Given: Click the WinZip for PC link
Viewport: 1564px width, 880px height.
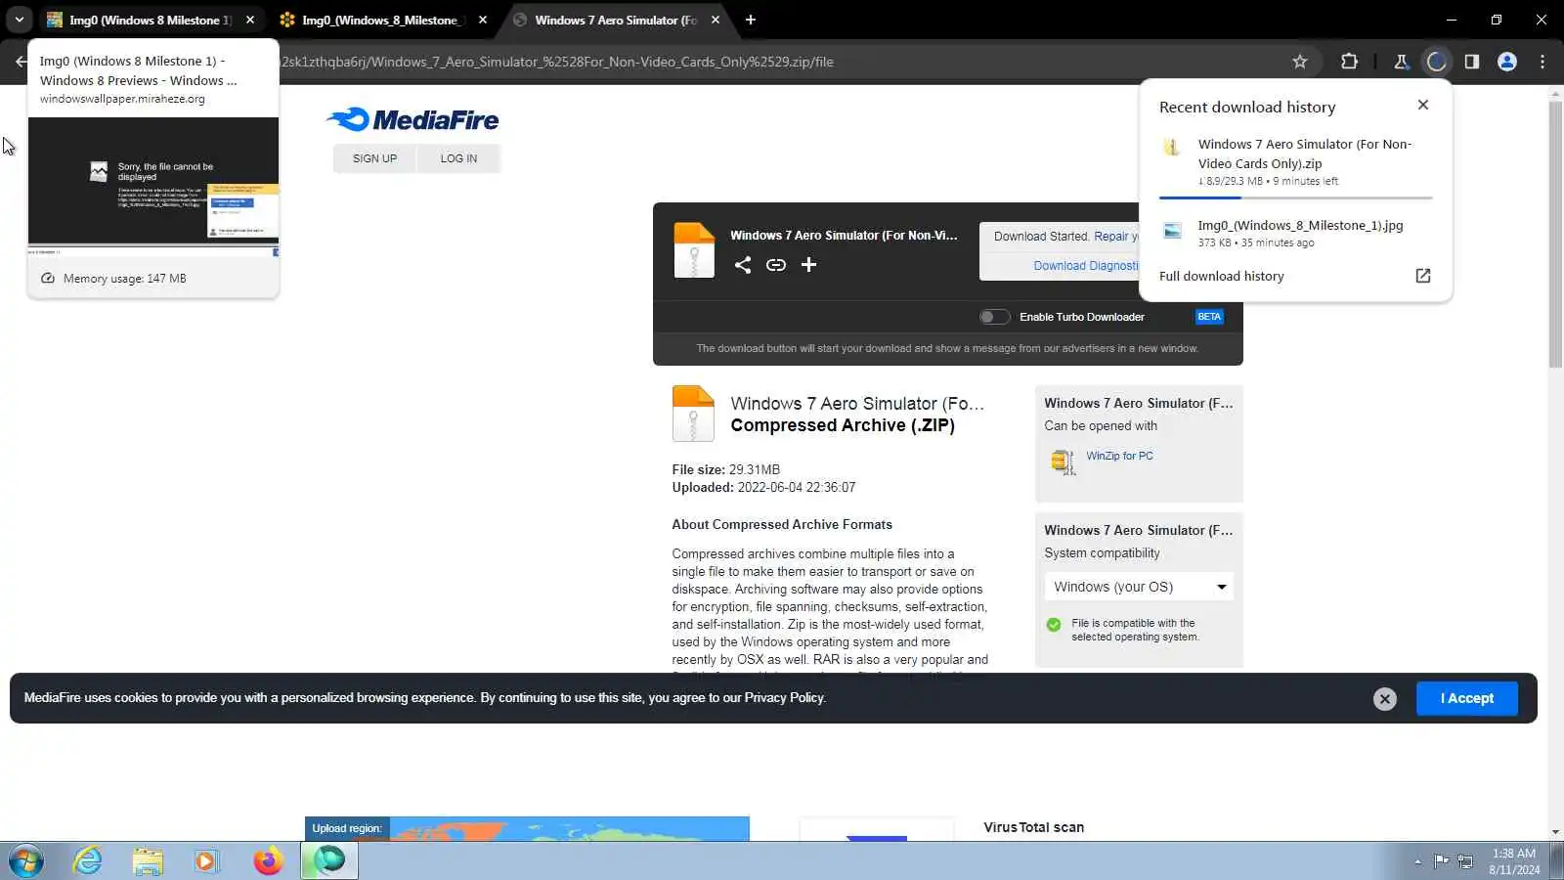Looking at the screenshot, I should tap(1119, 456).
